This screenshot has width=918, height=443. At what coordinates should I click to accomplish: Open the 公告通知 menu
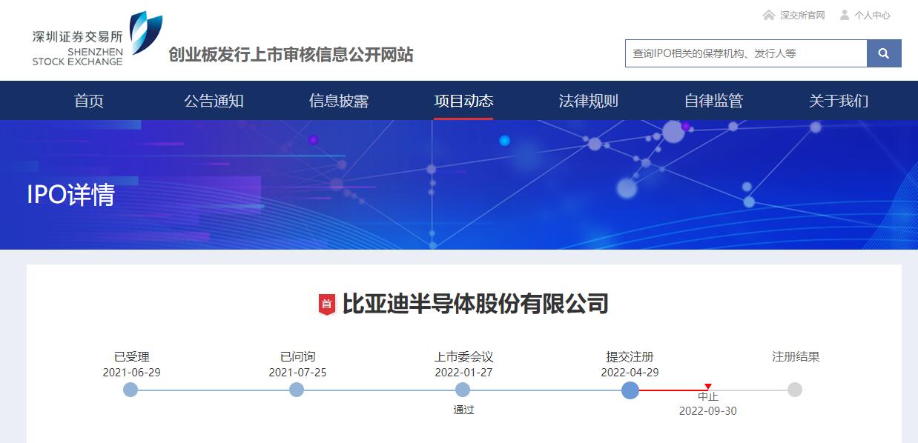pyautogui.click(x=214, y=101)
